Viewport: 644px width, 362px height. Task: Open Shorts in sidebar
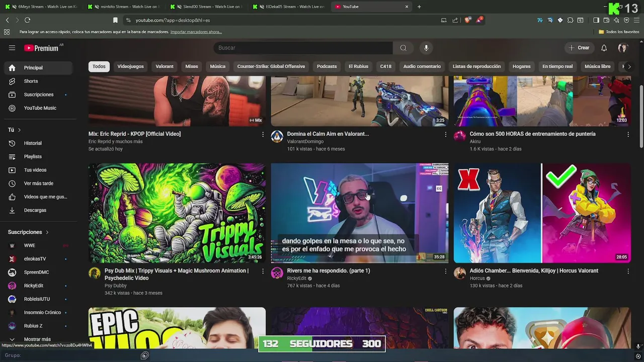pyautogui.click(x=38, y=81)
